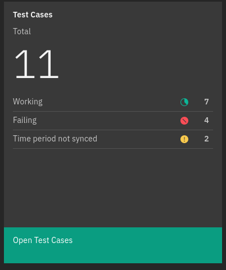Click the Working count of 7
The image size is (226, 270).
click(206, 102)
